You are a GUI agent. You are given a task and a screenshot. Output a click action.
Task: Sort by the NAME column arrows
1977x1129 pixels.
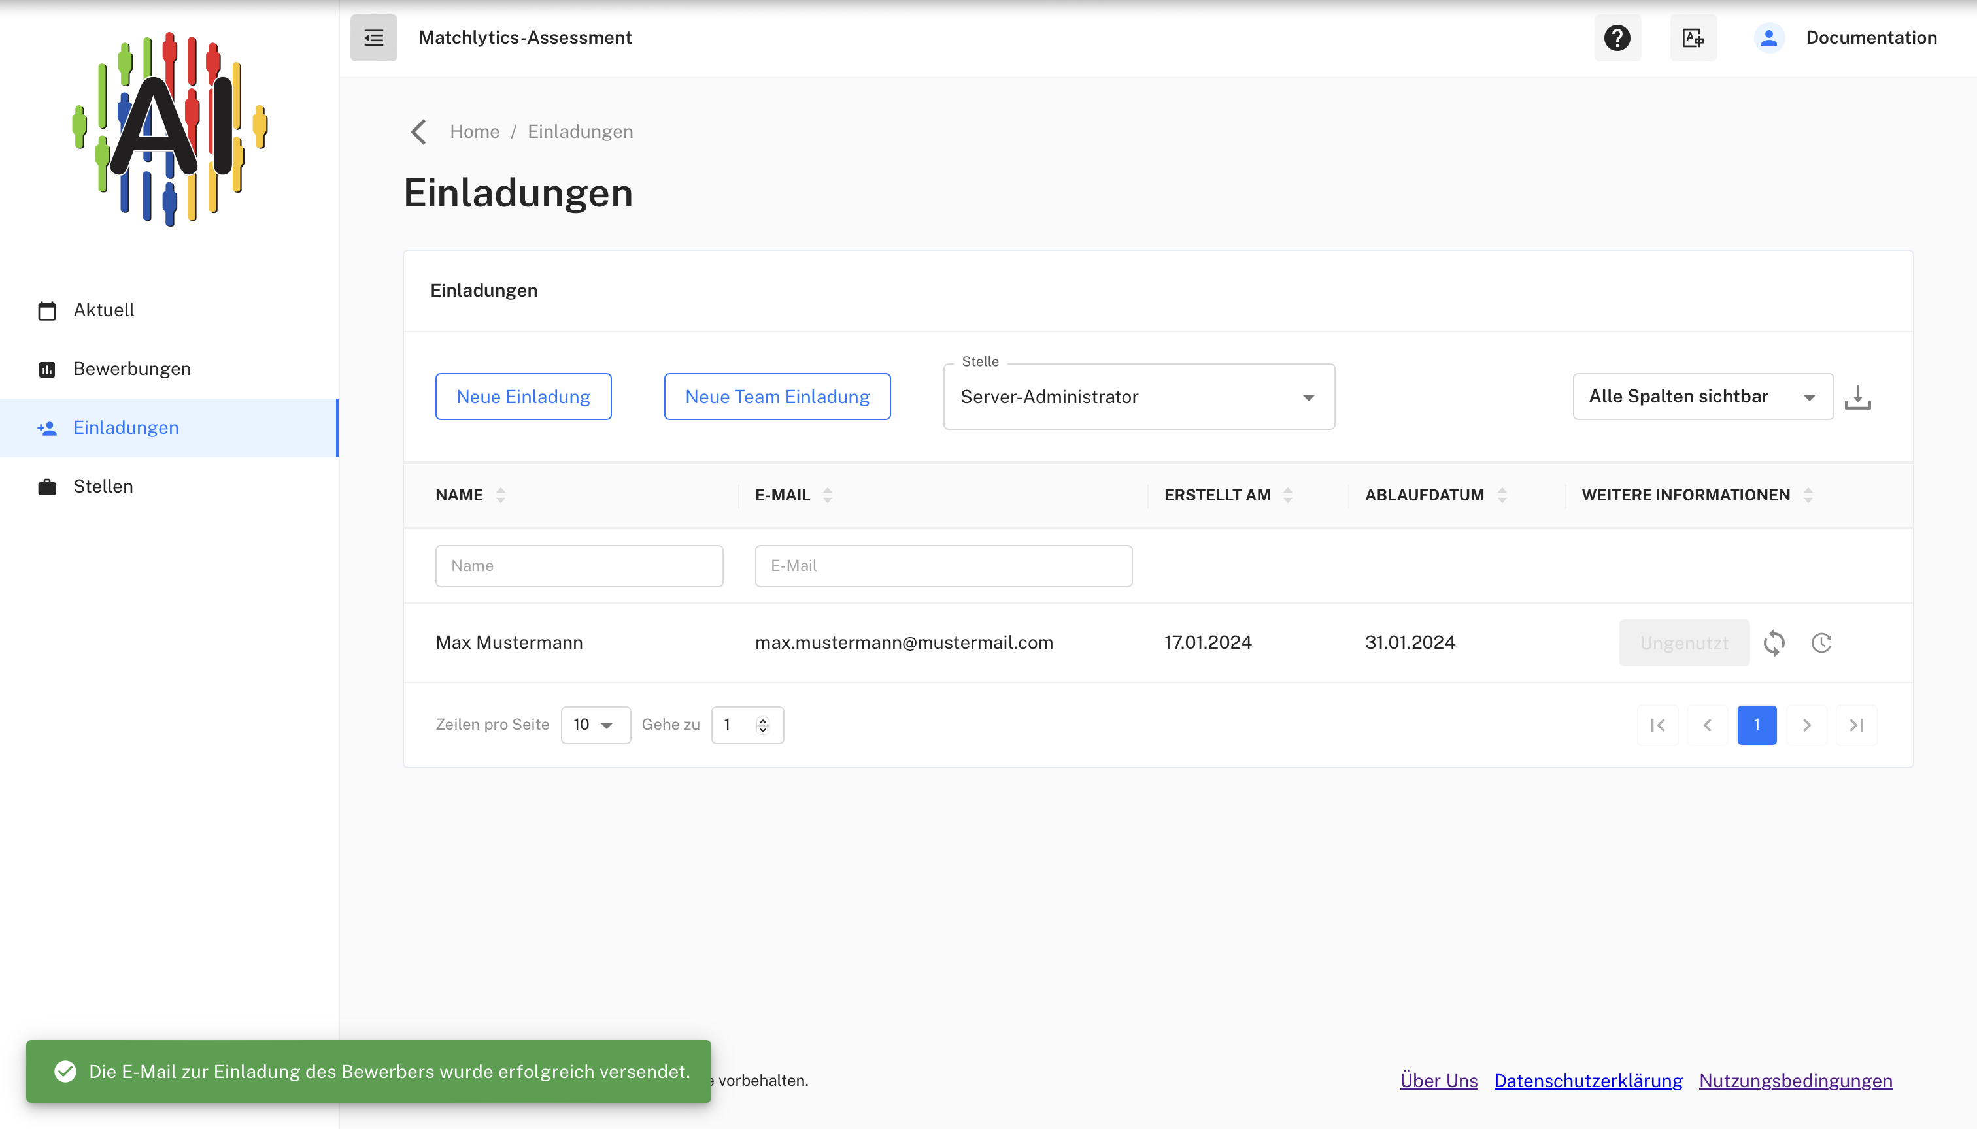pos(500,495)
